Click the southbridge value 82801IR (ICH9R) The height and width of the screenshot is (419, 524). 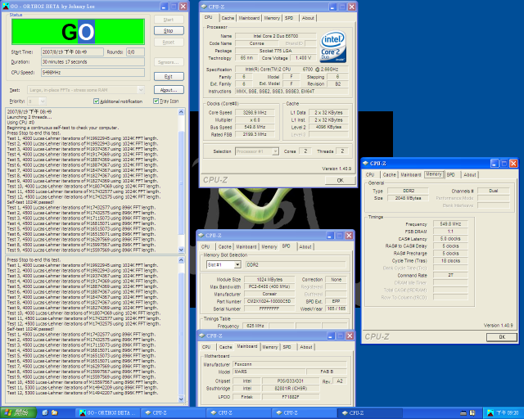coord(291,389)
